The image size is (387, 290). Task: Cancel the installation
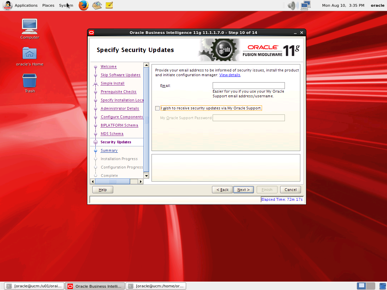pyautogui.click(x=291, y=190)
